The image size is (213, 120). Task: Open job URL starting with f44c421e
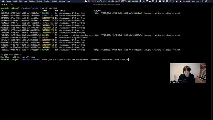137,35
